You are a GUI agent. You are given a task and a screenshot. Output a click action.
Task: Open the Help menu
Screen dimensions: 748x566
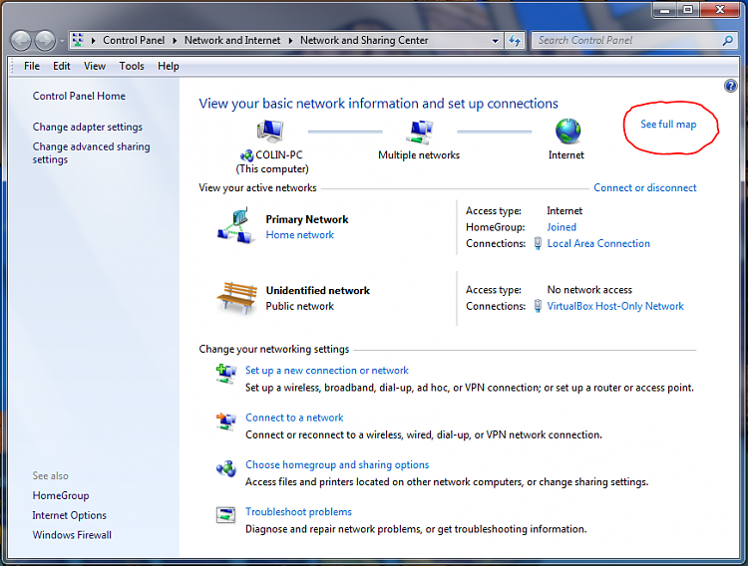pyautogui.click(x=168, y=66)
